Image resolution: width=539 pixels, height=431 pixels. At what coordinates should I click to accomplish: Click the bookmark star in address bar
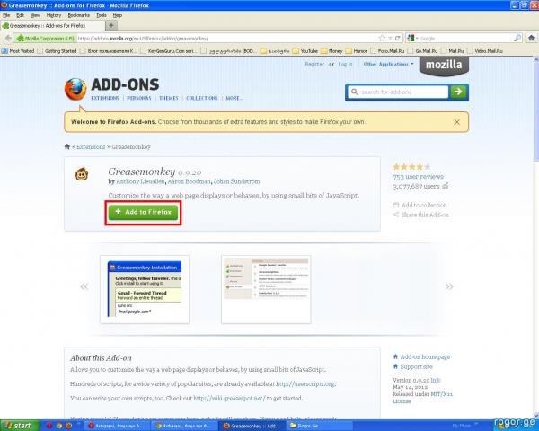382,38
